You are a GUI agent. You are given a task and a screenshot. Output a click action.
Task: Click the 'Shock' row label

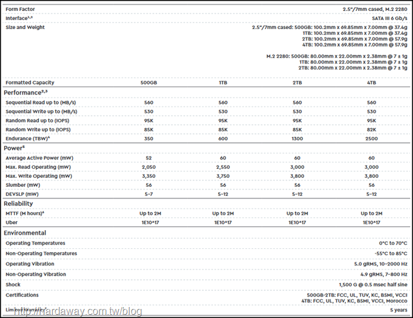tap(13, 284)
